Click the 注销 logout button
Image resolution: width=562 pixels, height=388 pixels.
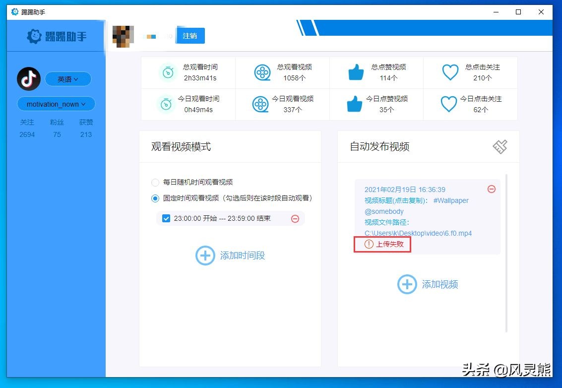click(x=190, y=35)
